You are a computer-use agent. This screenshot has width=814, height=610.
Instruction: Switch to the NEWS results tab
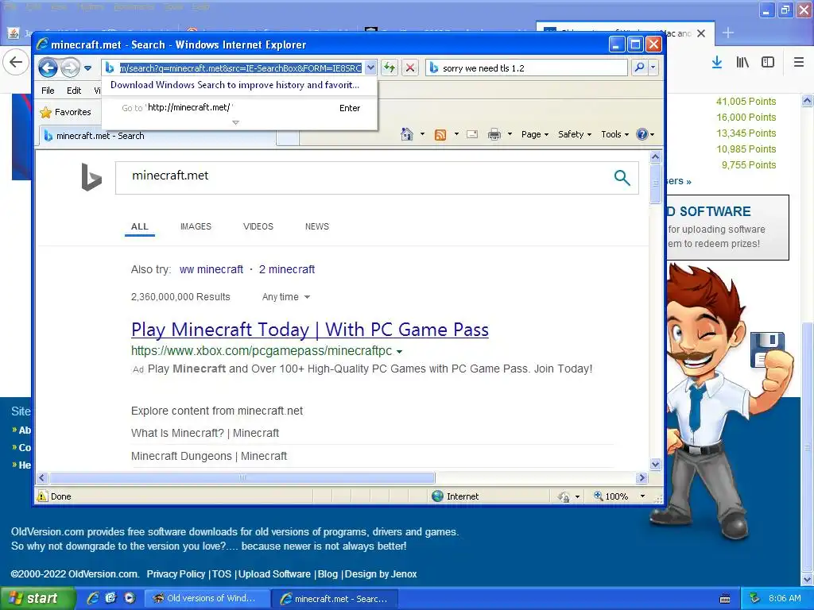click(317, 226)
